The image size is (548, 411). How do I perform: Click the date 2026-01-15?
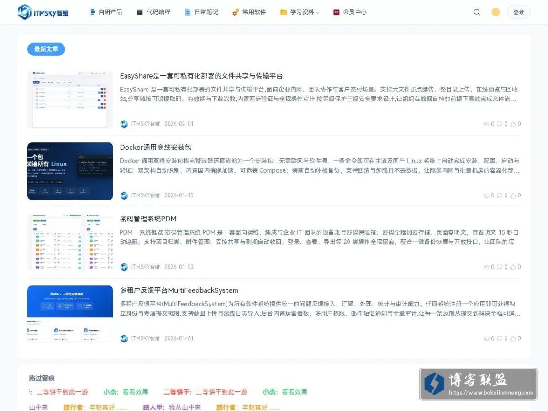point(179,195)
